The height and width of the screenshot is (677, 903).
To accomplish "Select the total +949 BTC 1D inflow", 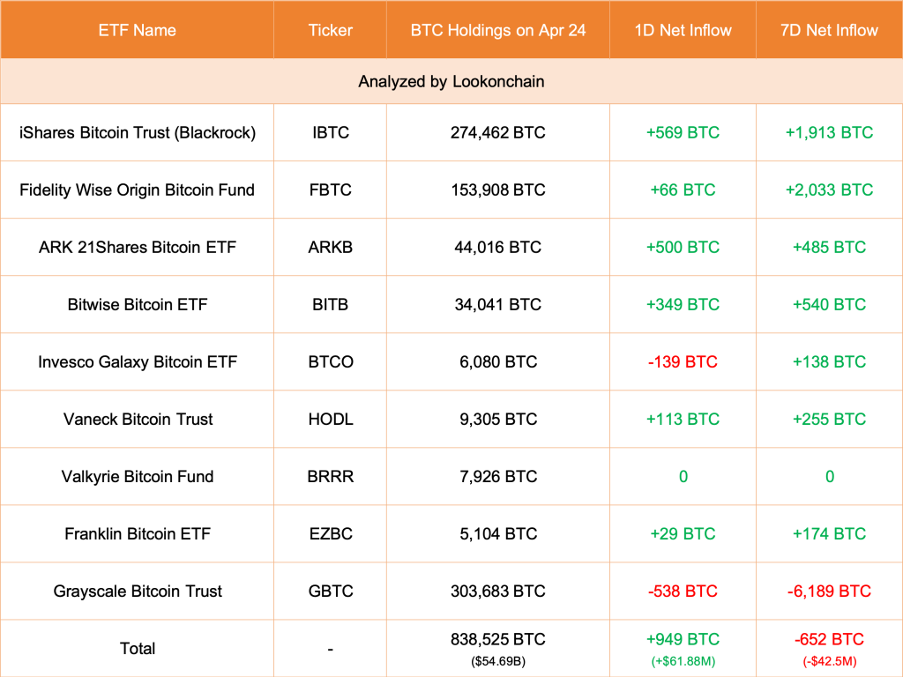I will pos(683,640).
